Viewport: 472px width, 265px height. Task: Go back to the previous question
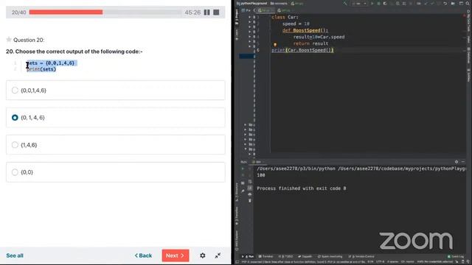143,255
